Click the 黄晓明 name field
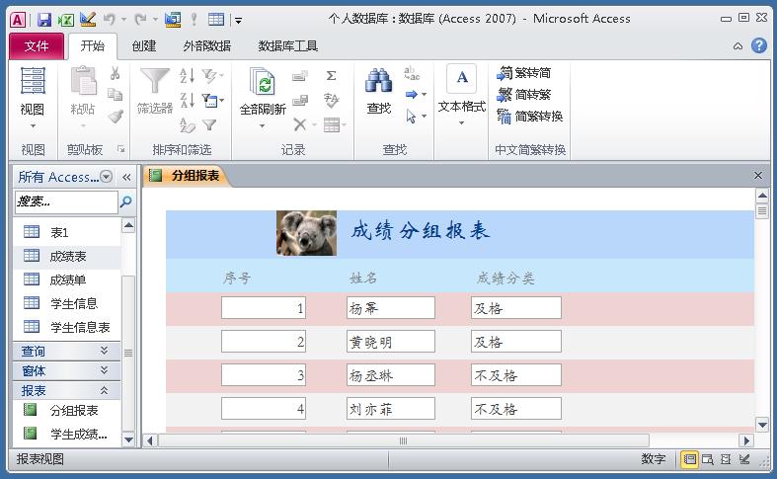777x479 pixels. pyautogui.click(x=391, y=341)
